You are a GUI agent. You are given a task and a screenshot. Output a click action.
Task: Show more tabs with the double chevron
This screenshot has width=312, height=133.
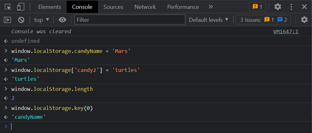coord(211,7)
